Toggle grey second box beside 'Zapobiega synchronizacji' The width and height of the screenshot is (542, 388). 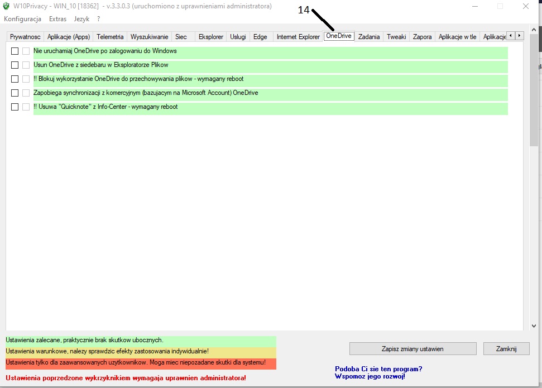pos(26,93)
